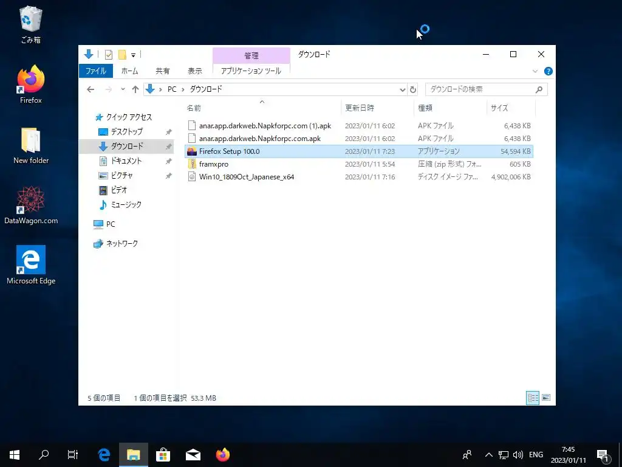This screenshot has width=622, height=467.
Task: Go up one folder level
Action: tap(135, 89)
